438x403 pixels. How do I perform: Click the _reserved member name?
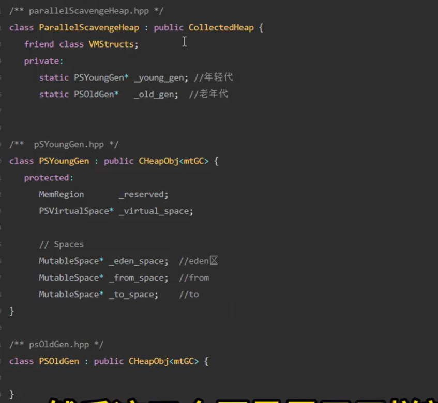coord(143,194)
